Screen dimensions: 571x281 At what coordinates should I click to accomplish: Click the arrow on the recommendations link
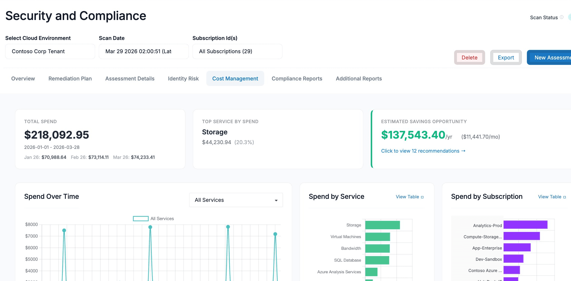click(464, 151)
